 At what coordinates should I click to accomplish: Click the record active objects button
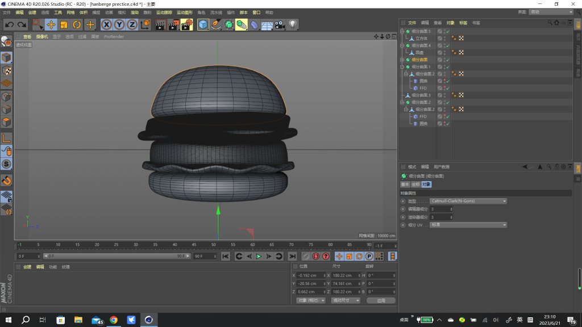coord(305,257)
